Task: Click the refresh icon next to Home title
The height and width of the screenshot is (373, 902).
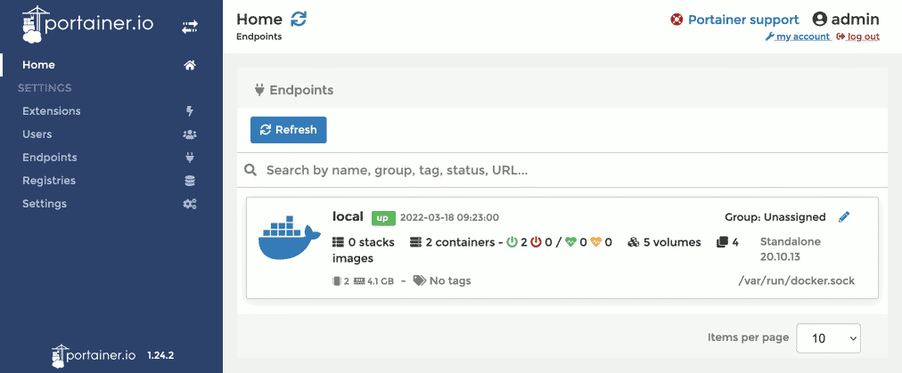Action: click(299, 19)
